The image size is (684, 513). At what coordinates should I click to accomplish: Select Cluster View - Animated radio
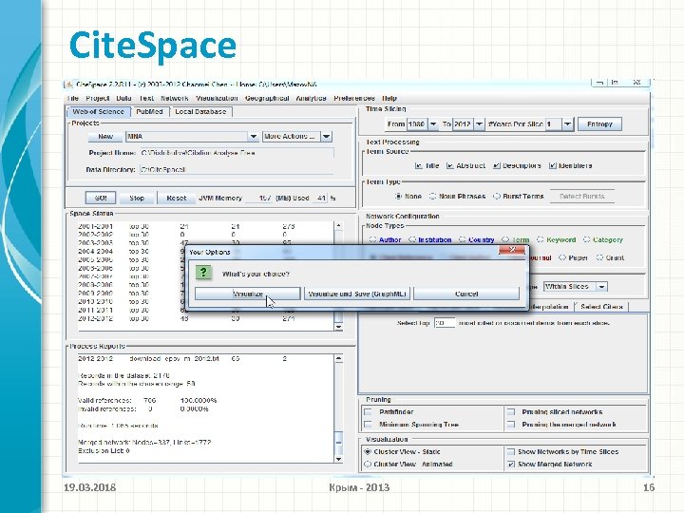[368, 465]
